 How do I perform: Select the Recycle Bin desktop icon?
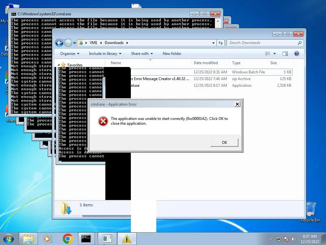(311, 212)
